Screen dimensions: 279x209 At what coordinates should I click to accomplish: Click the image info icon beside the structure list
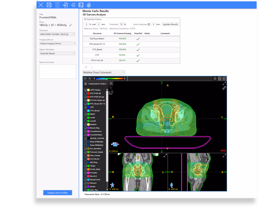pyautogui.click(x=111, y=93)
